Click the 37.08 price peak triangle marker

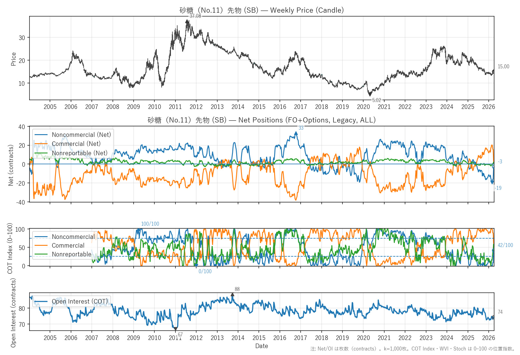[187, 21]
